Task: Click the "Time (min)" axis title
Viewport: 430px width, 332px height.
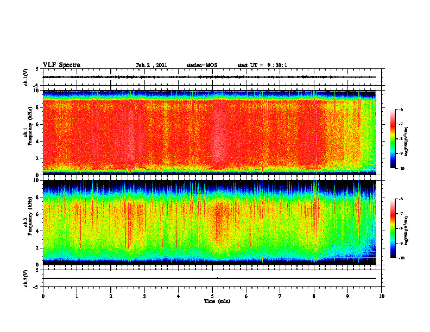Action: (217, 301)
